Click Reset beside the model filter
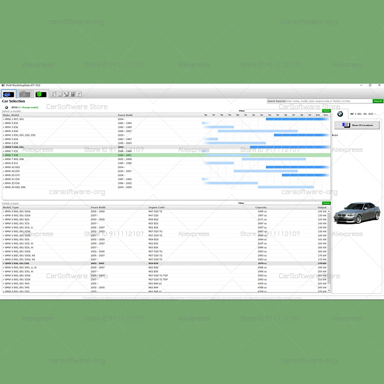 click(326, 111)
